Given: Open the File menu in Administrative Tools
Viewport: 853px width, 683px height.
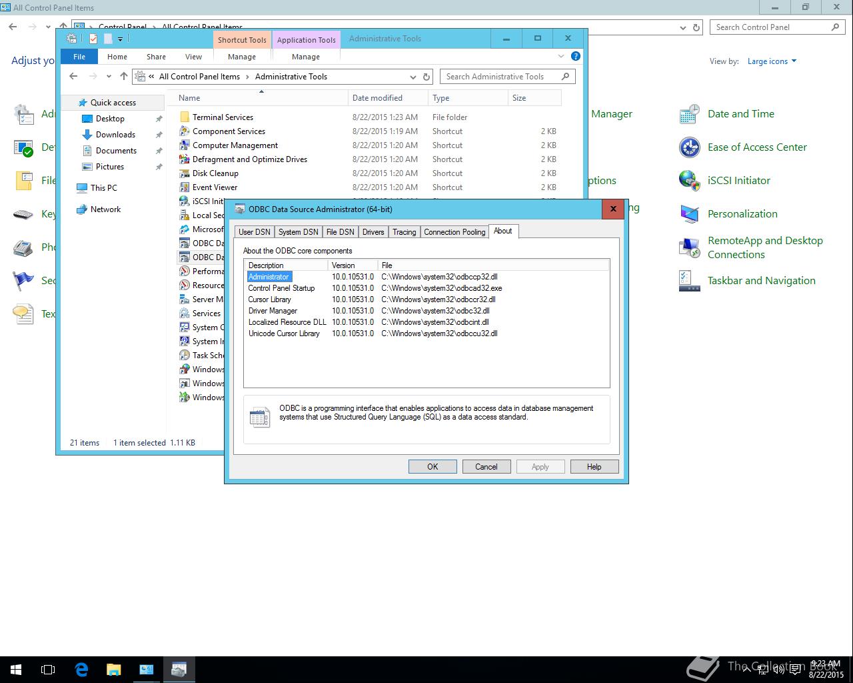Looking at the screenshot, I should 79,57.
